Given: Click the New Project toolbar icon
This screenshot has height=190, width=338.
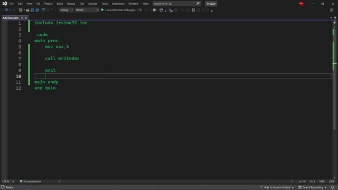Looking at the screenshot, I should pos(21,10).
